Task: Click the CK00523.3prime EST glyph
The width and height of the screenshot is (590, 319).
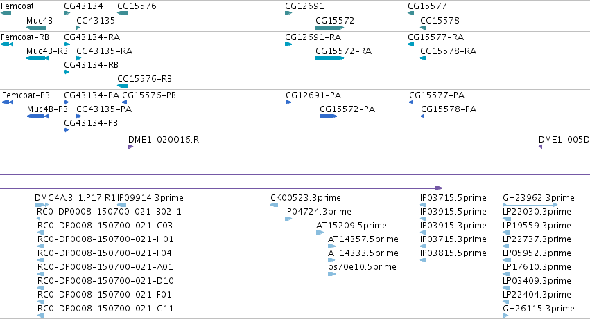Action: (x=275, y=205)
